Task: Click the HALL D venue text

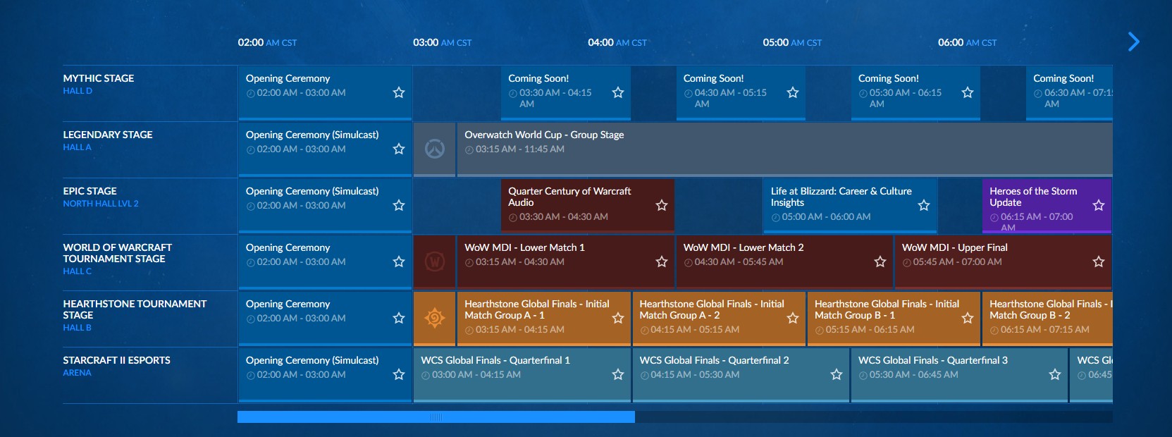Action: [x=78, y=91]
